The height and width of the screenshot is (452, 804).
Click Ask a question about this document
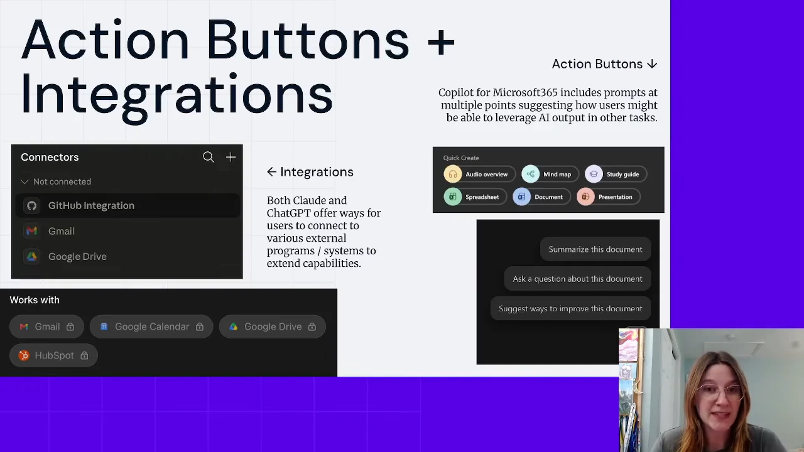(x=577, y=279)
